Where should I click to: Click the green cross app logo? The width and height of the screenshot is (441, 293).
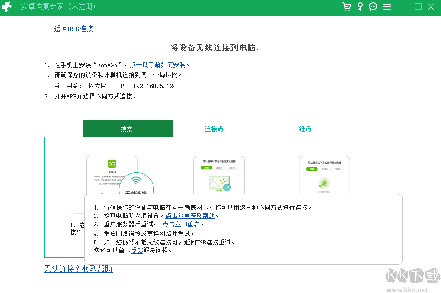point(8,7)
